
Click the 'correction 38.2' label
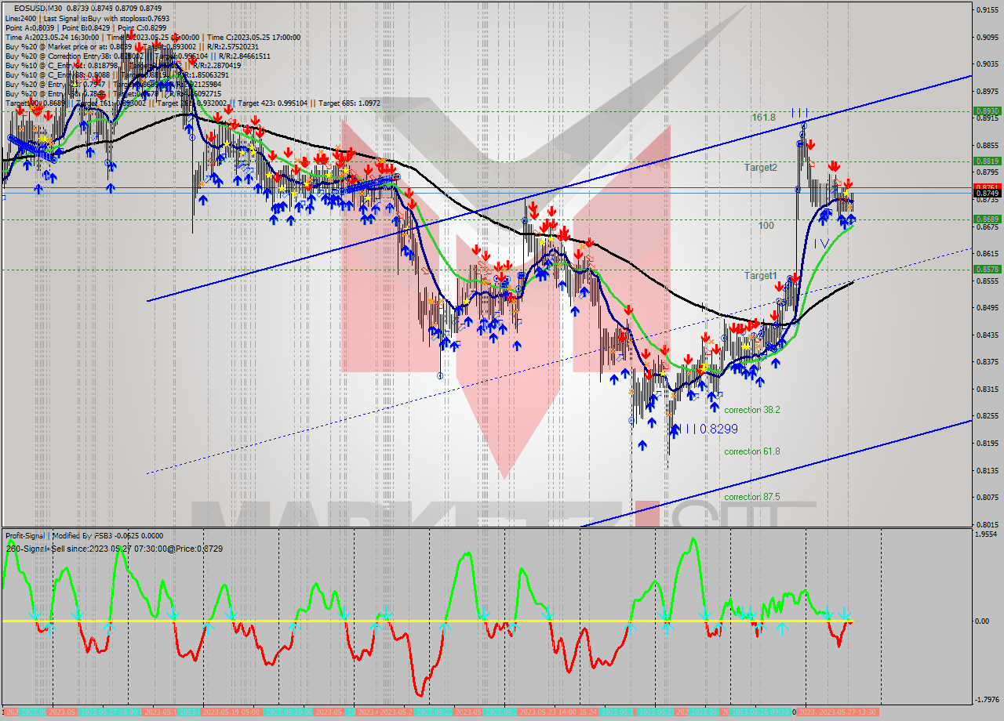click(x=751, y=410)
